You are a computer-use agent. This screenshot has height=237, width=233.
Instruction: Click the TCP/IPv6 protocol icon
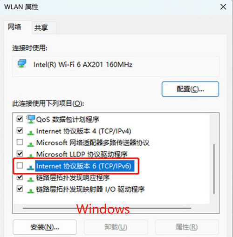pyautogui.click(x=30, y=167)
